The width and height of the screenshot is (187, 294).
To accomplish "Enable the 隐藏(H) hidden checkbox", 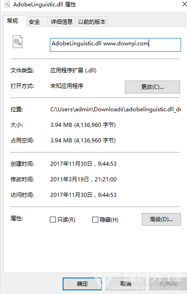I will [x=95, y=219].
